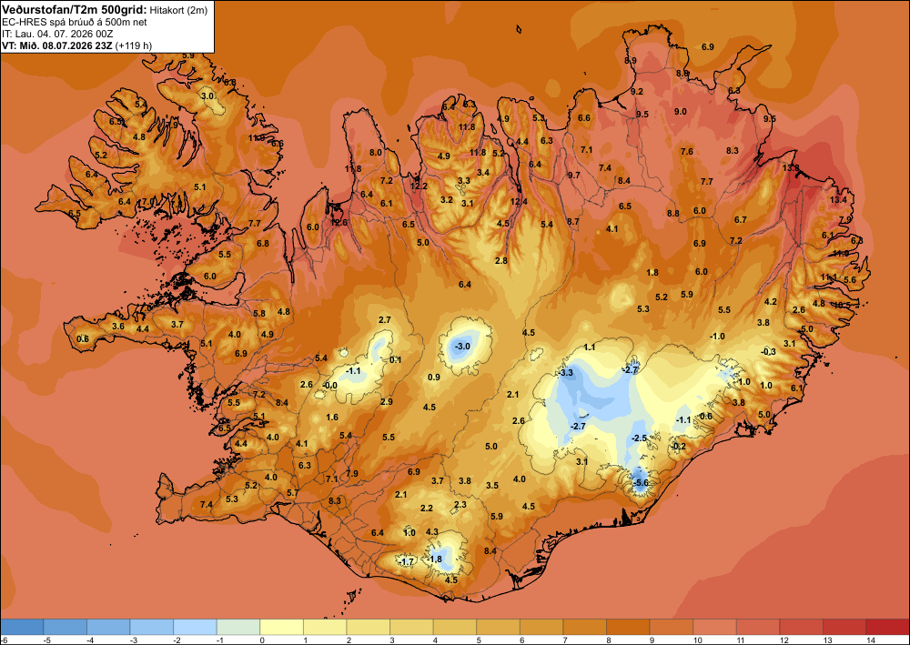Screen dimensions: 910x645
Task: Click the 2.2 temperature value
Action: 427,509
